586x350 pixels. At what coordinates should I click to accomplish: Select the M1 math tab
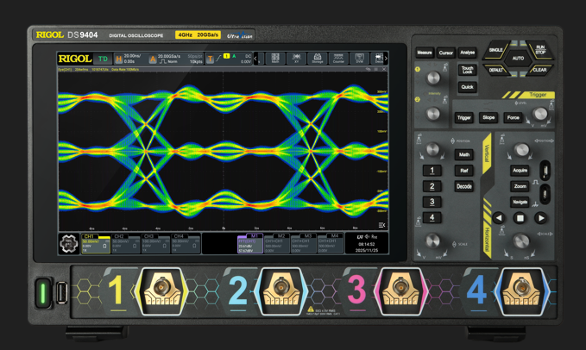point(250,244)
